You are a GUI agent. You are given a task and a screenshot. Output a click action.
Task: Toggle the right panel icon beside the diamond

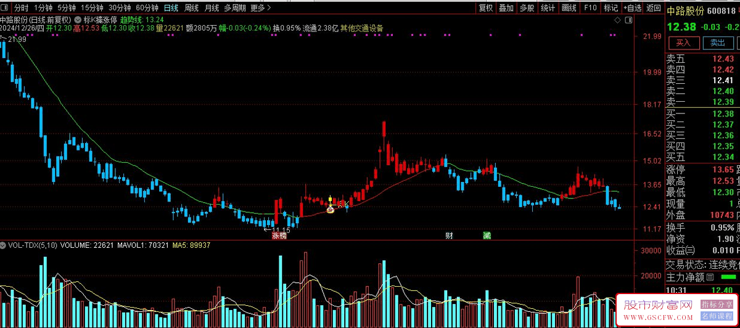click(628, 20)
